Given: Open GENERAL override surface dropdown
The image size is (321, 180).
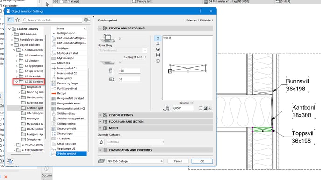Looking at the screenshot, I should pyautogui.click(x=135, y=142).
